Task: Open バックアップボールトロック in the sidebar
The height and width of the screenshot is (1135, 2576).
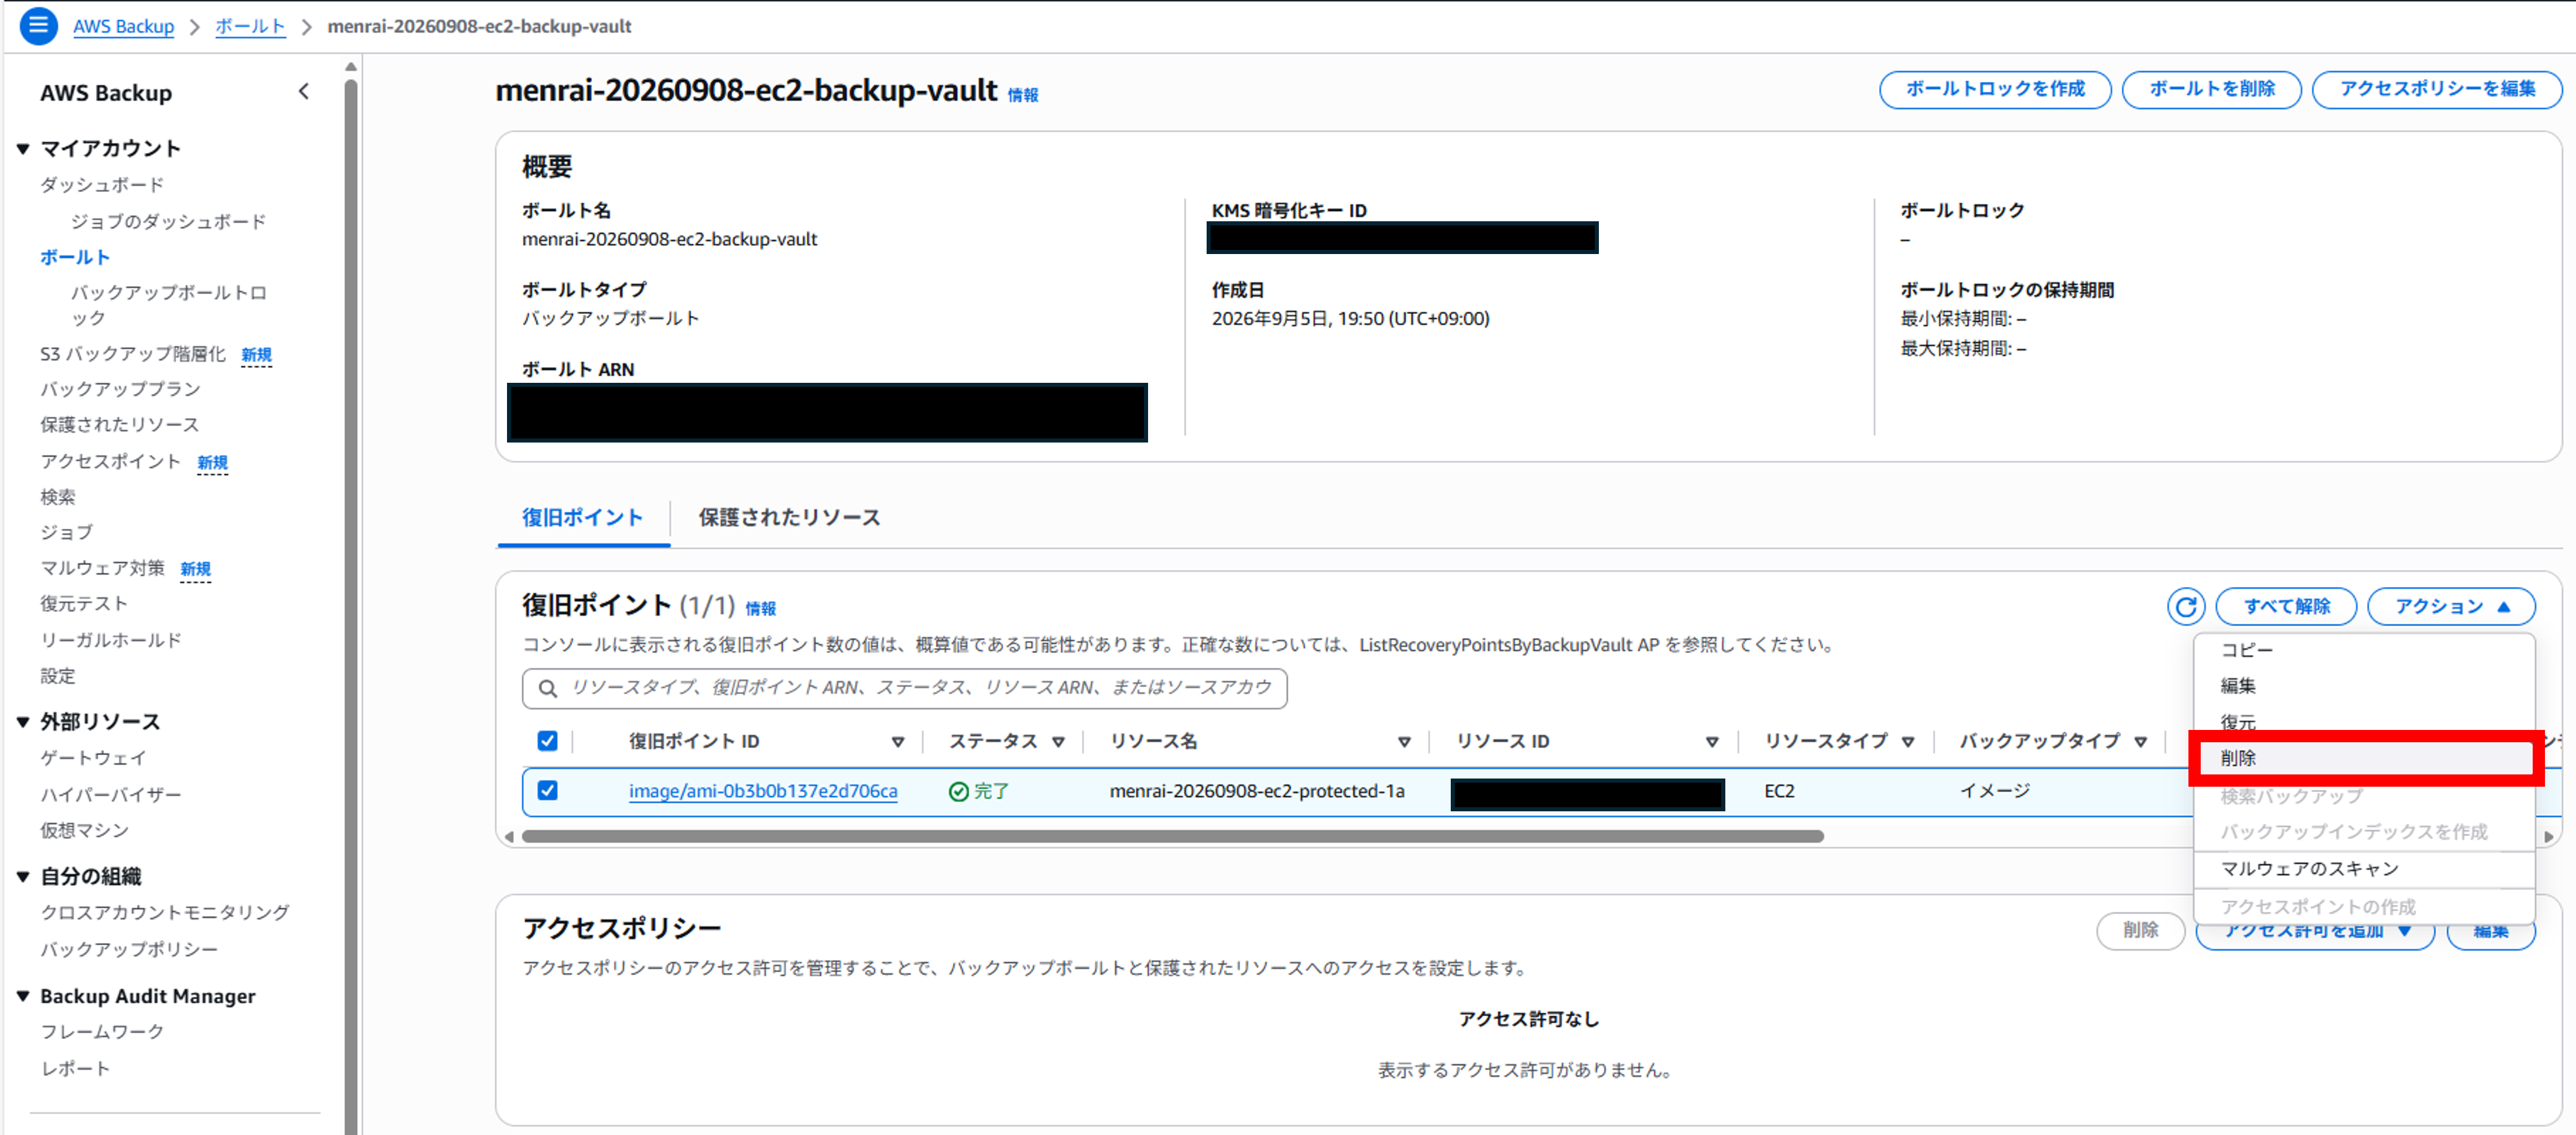Action: (168, 305)
